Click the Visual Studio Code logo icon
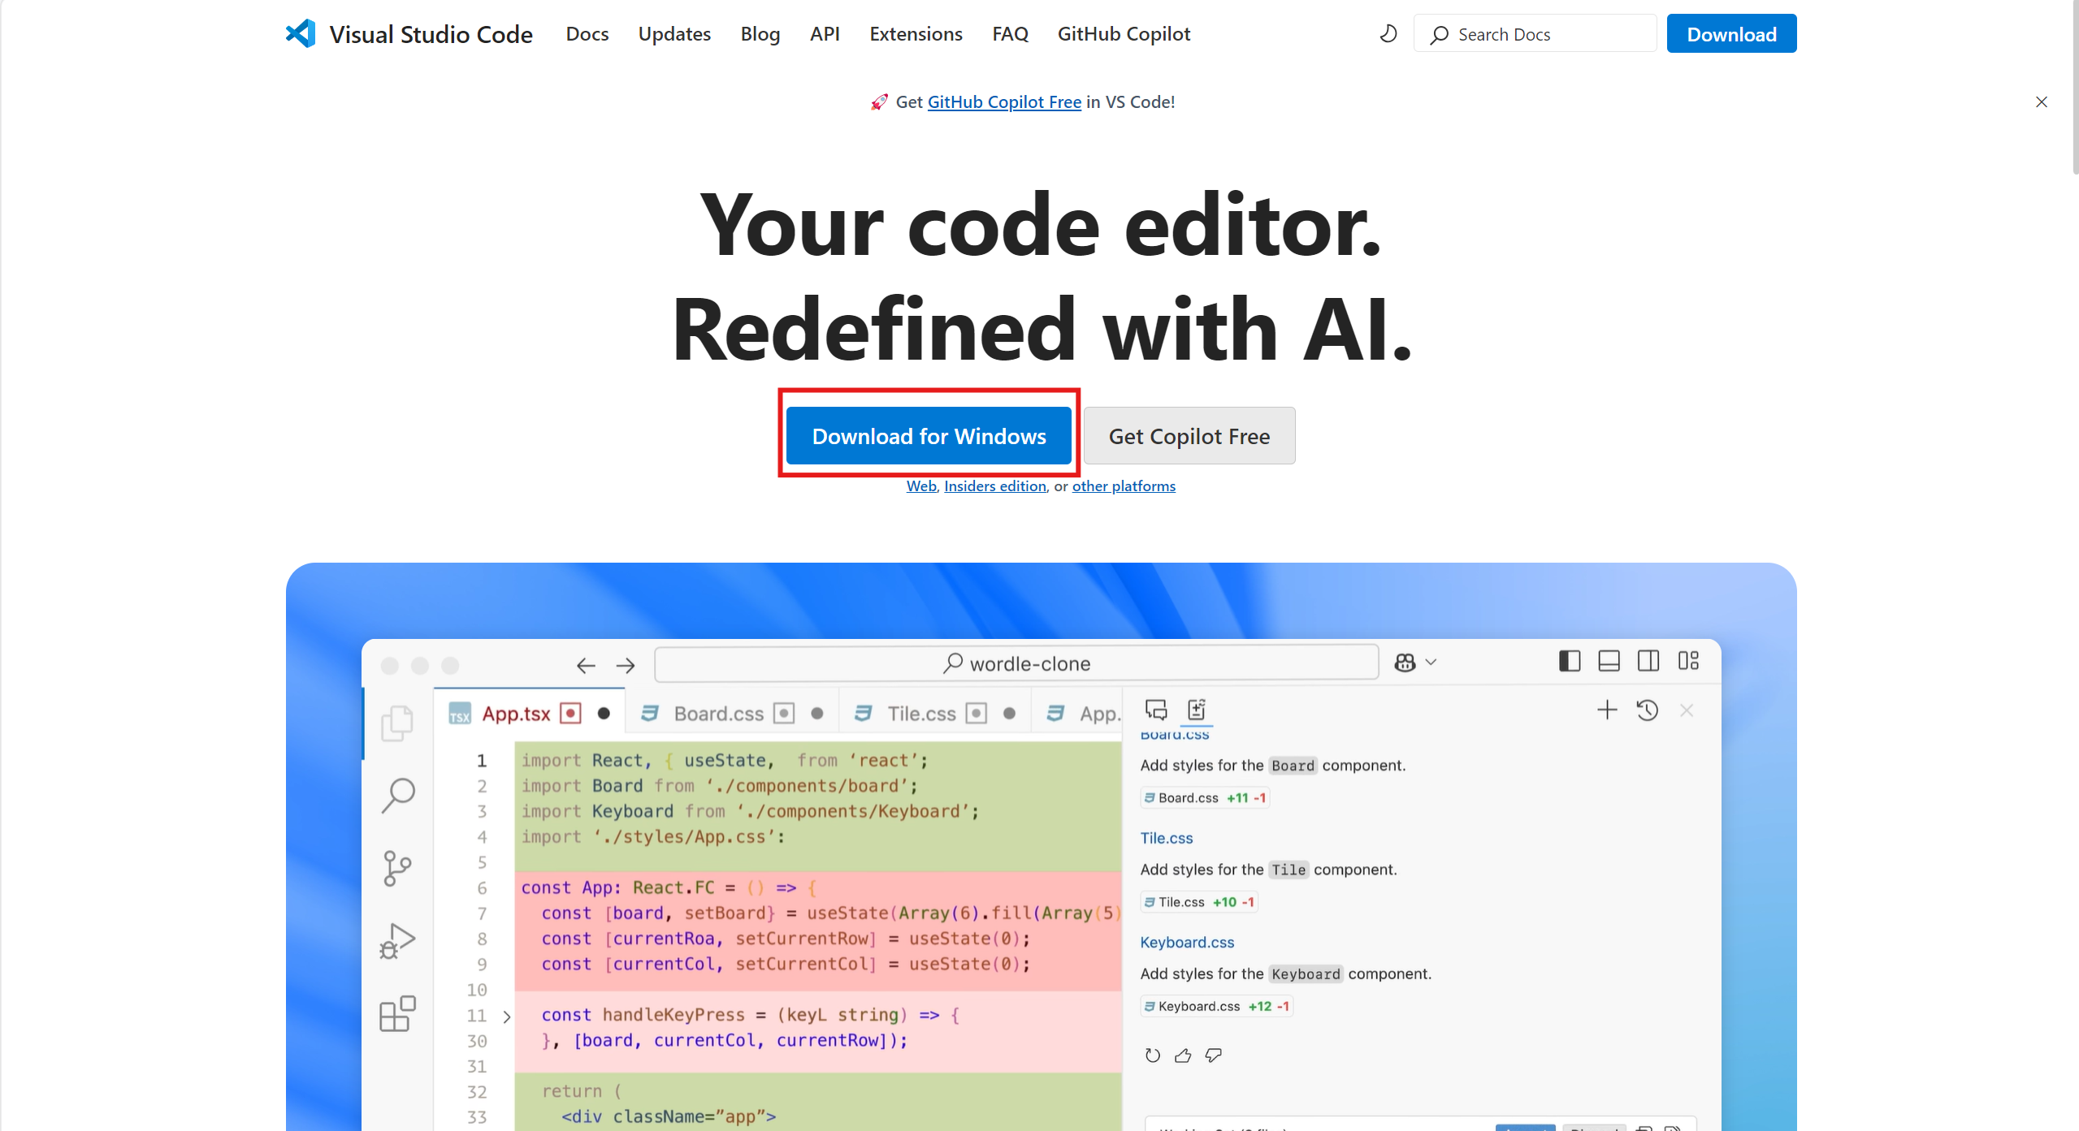Image resolution: width=2079 pixels, height=1131 pixels. [x=301, y=34]
